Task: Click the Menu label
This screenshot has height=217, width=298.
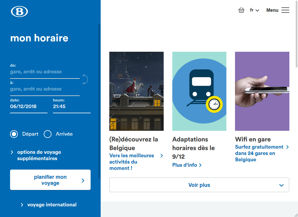Action: point(272,10)
